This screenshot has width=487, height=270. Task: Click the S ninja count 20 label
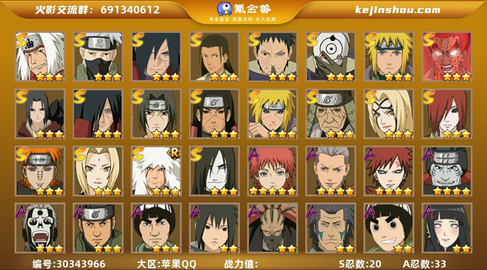tap(360, 264)
